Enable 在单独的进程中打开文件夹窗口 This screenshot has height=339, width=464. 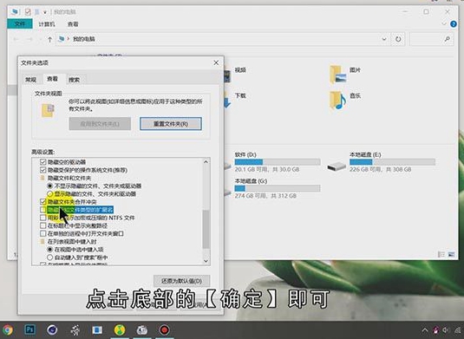[42, 234]
